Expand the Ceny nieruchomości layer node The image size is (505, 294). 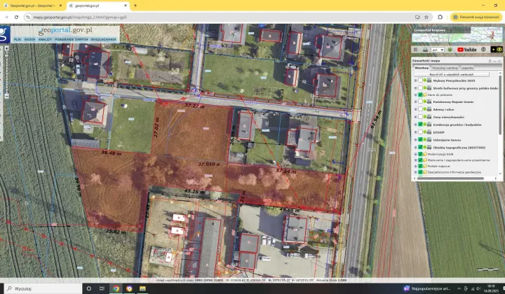click(415, 117)
